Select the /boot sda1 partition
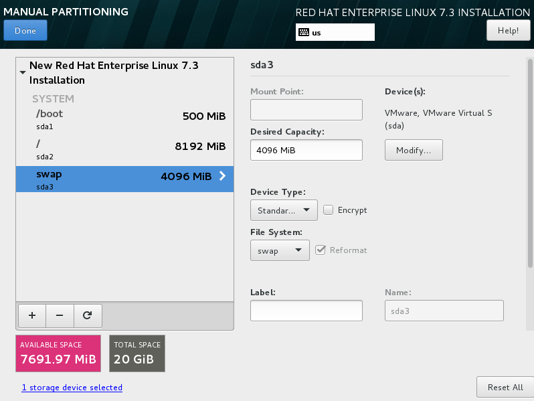This screenshot has width=534, height=401. [x=124, y=119]
